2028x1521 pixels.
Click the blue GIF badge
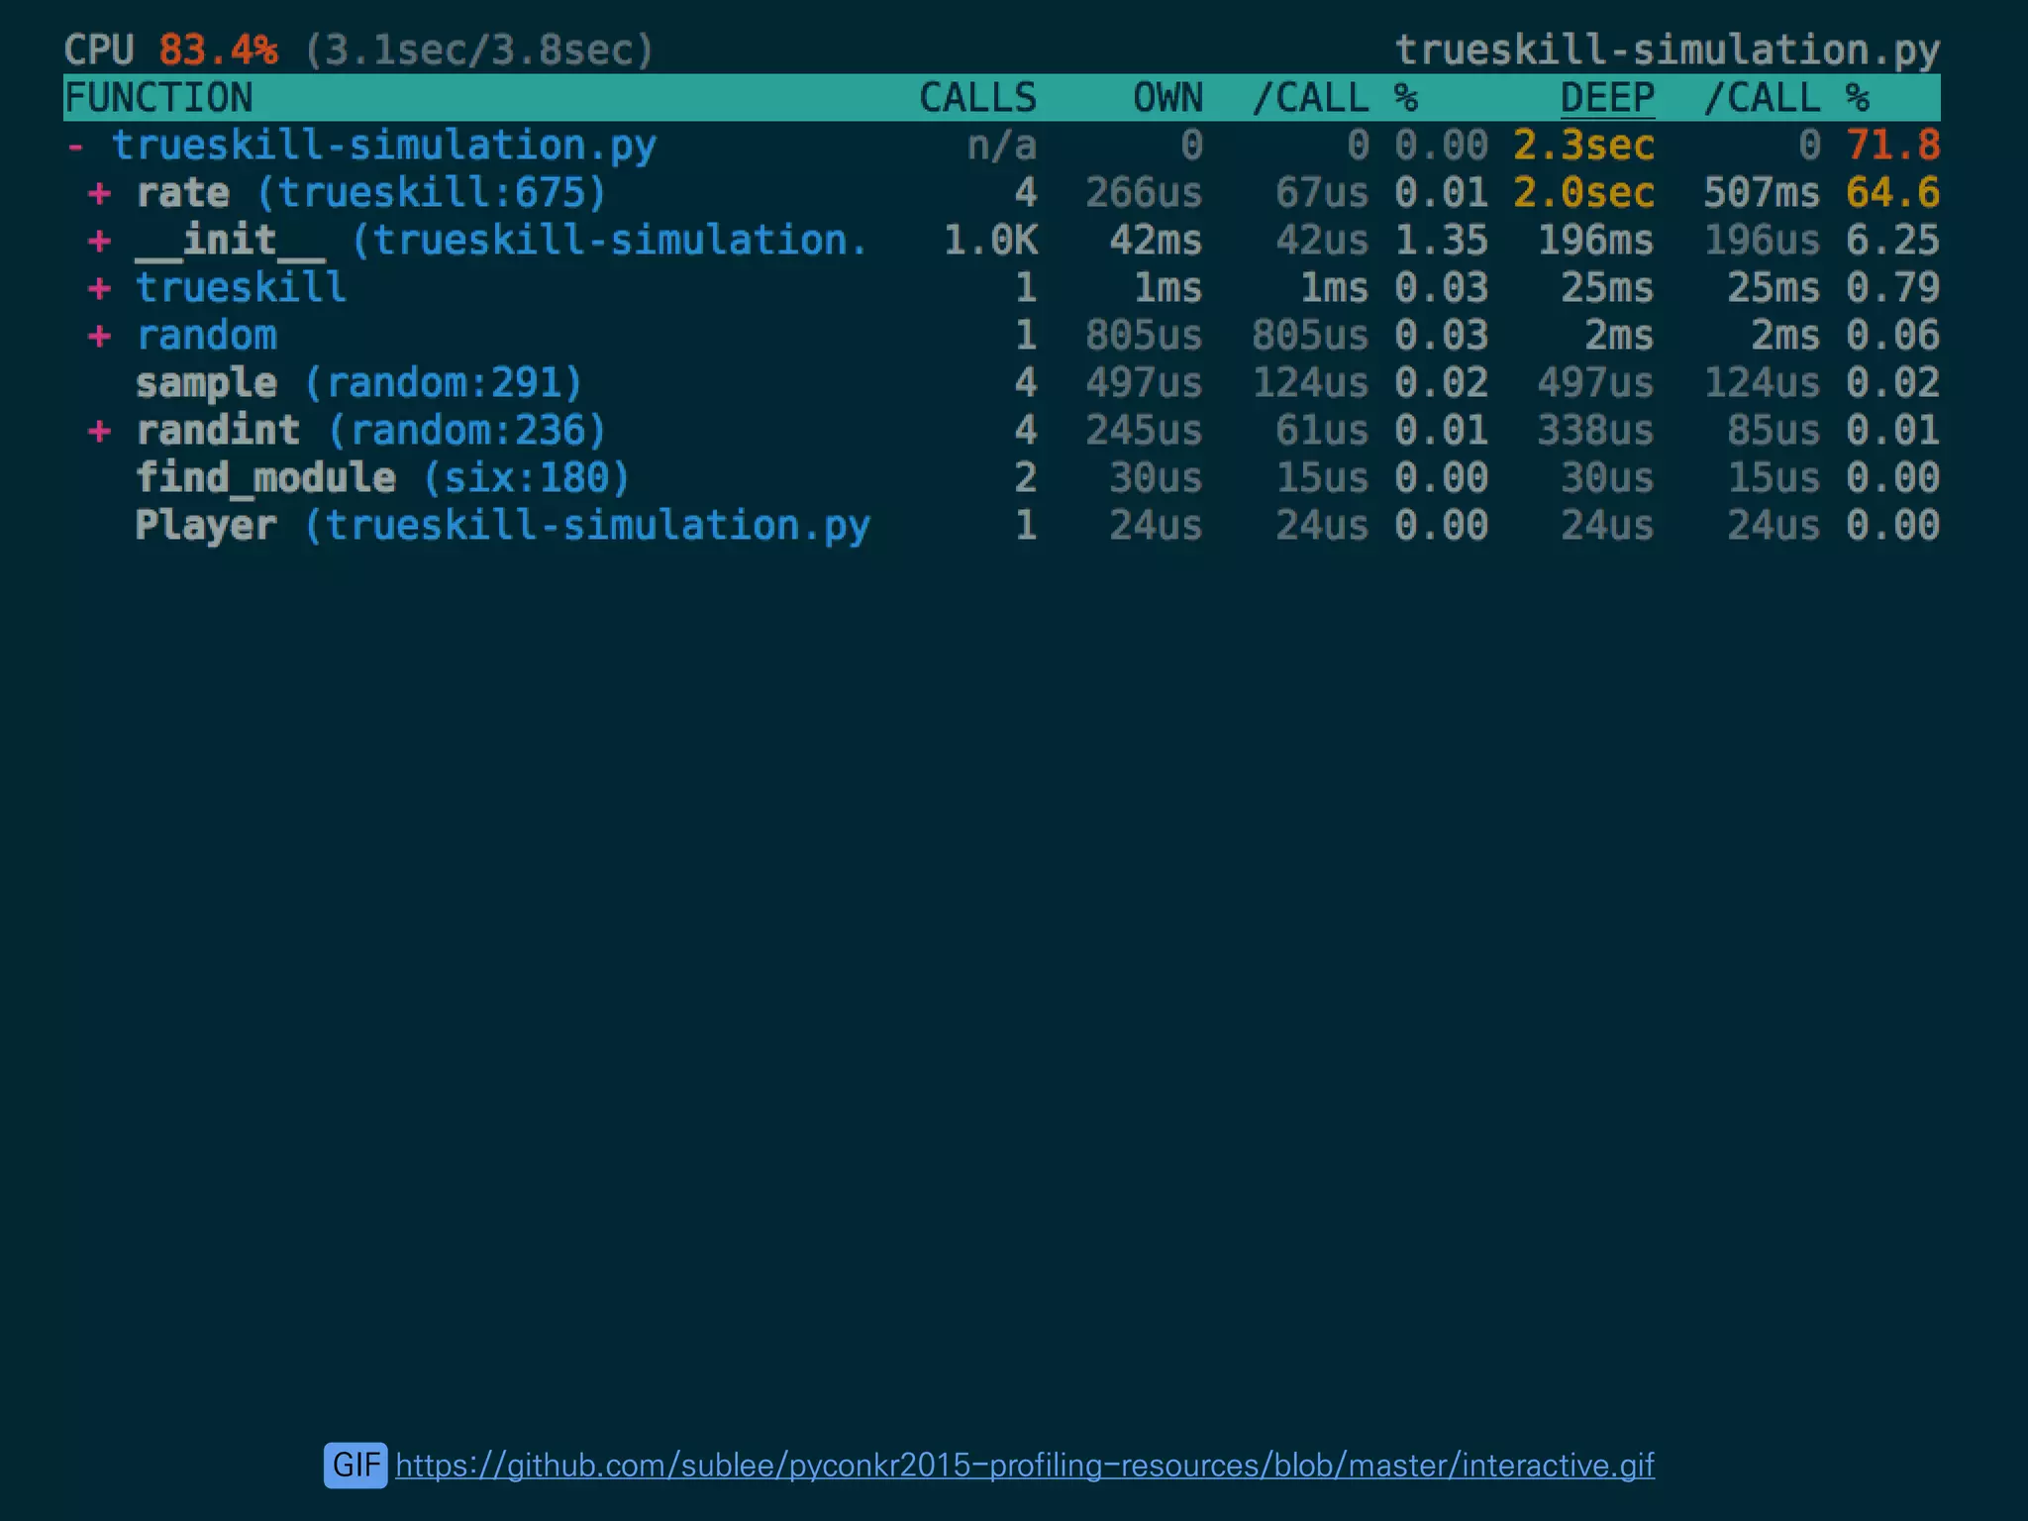[355, 1466]
